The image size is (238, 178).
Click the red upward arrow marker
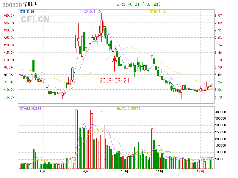[115, 63]
